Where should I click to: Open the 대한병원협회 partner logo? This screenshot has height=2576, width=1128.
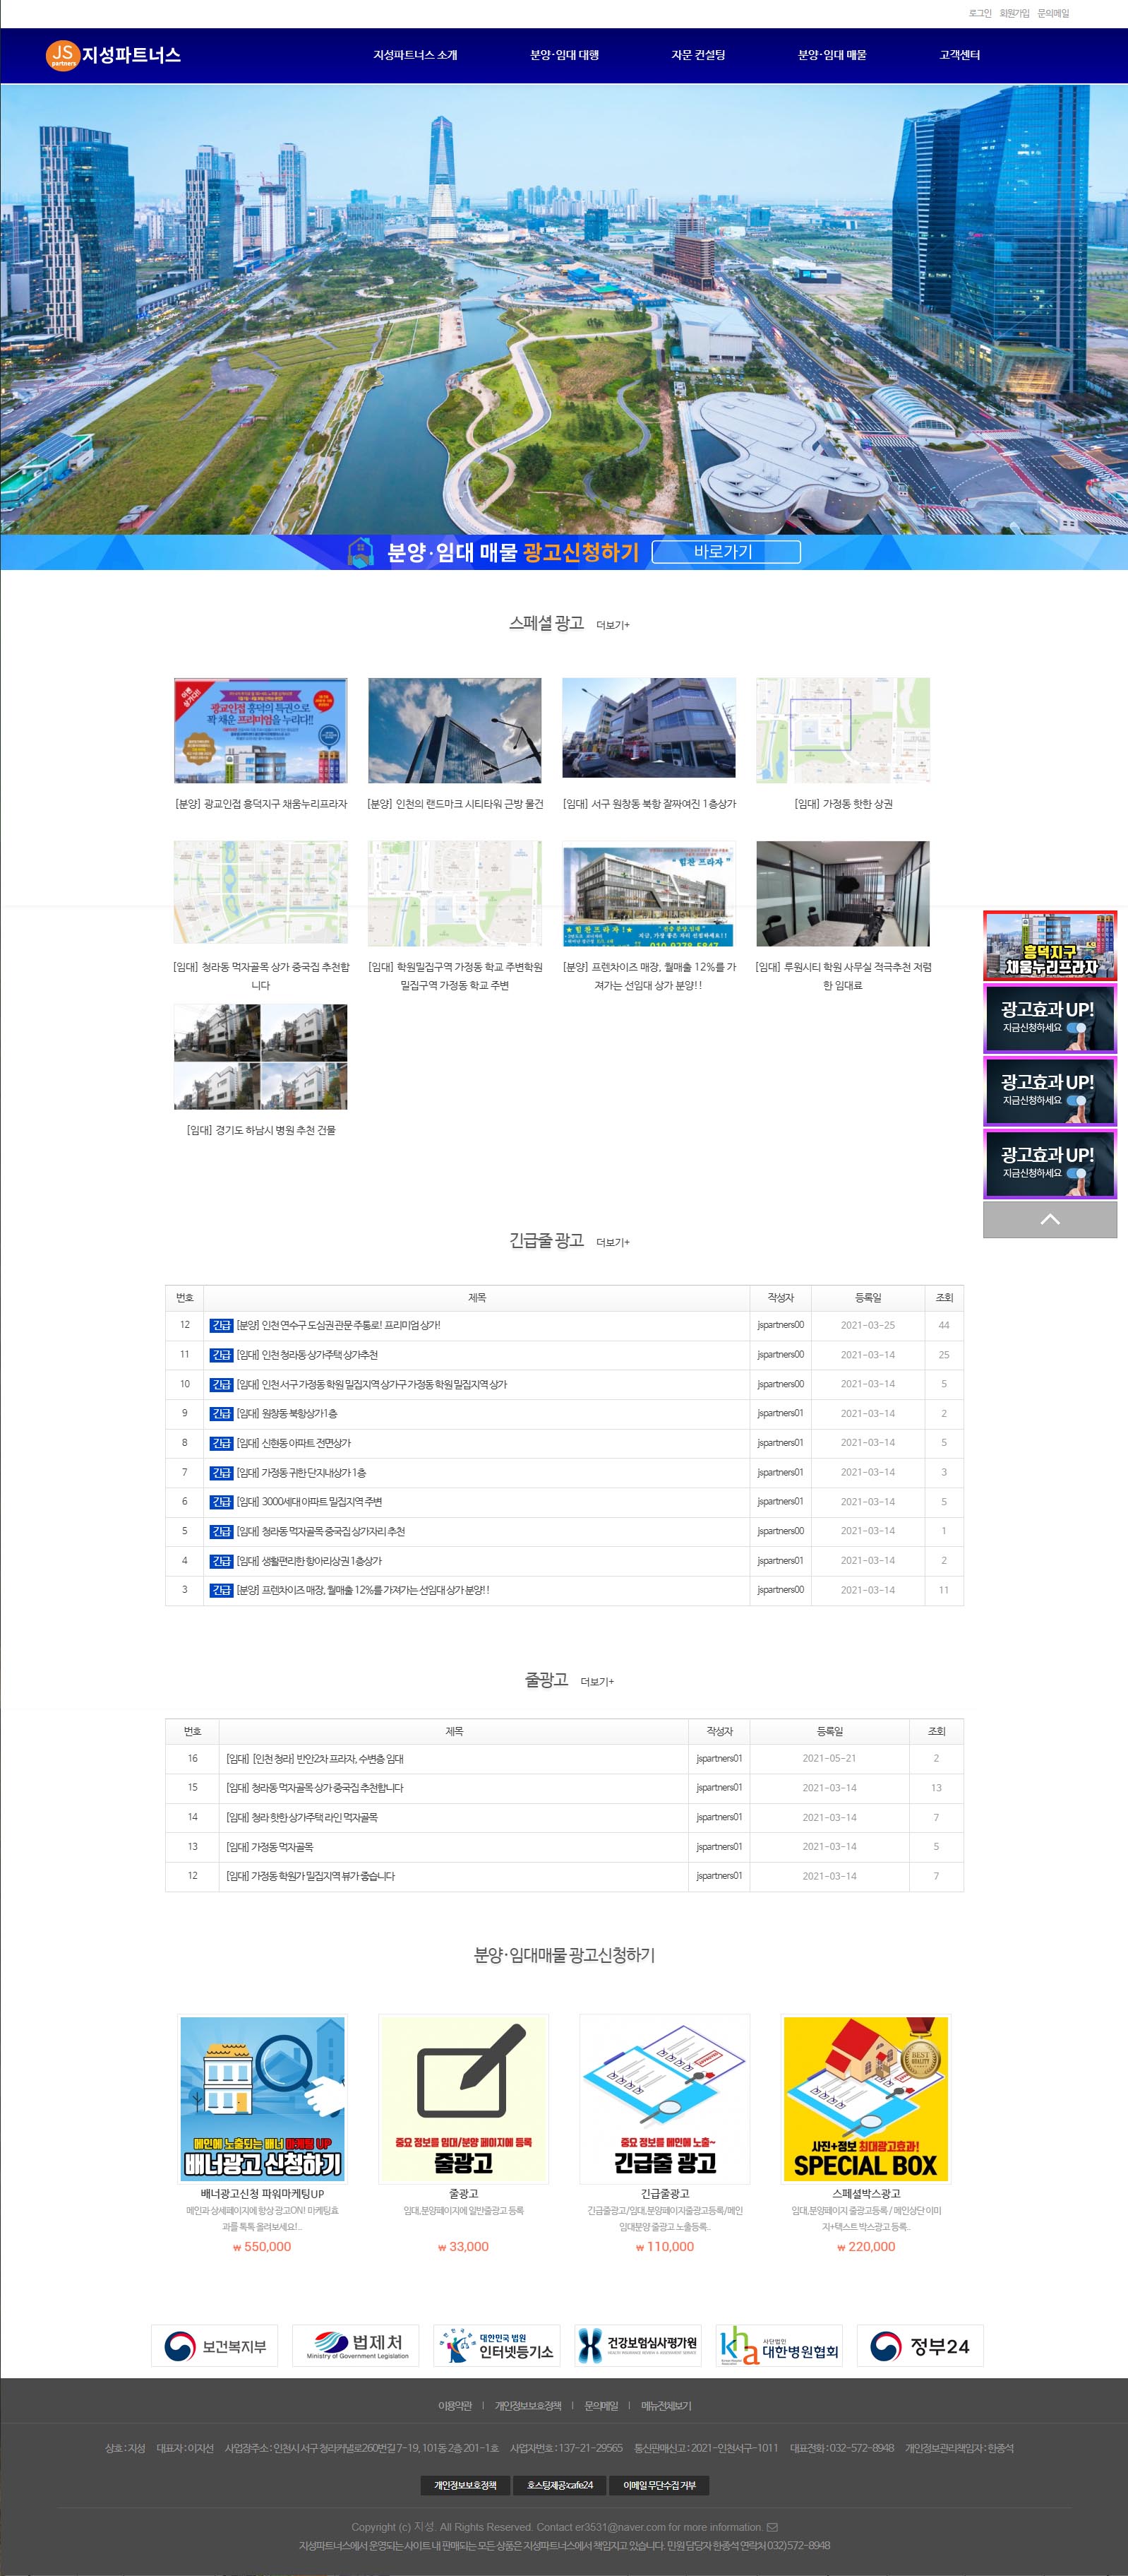click(x=779, y=2345)
